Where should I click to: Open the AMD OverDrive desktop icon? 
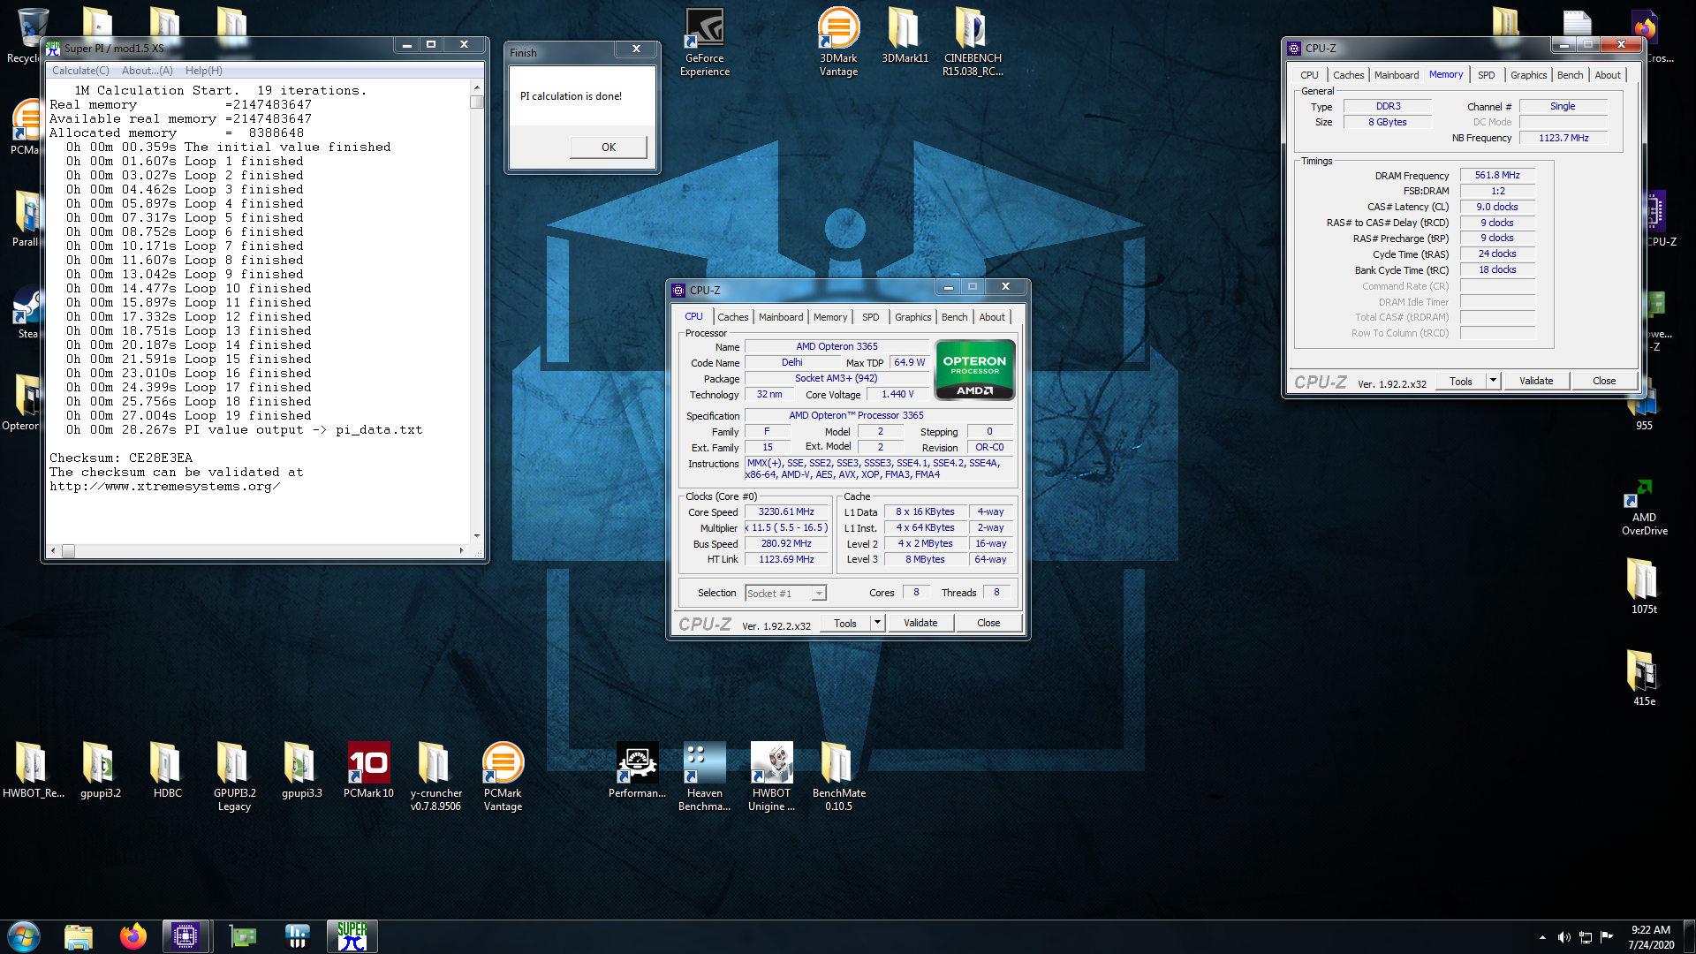coord(1644,508)
